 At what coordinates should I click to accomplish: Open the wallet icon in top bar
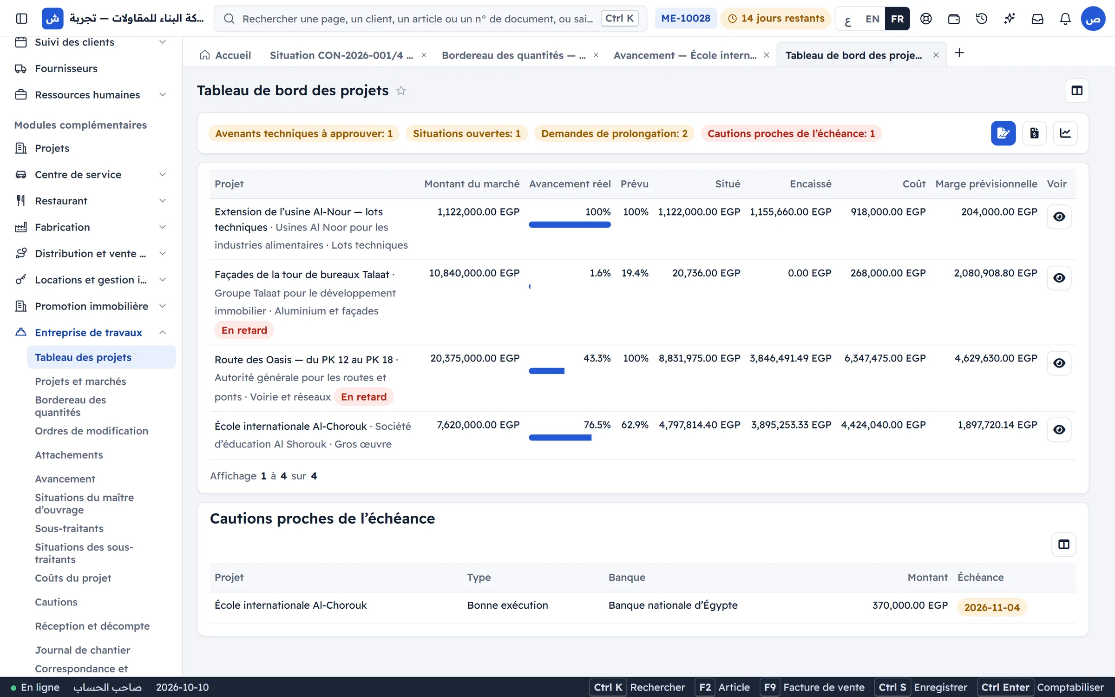point(953,19)
